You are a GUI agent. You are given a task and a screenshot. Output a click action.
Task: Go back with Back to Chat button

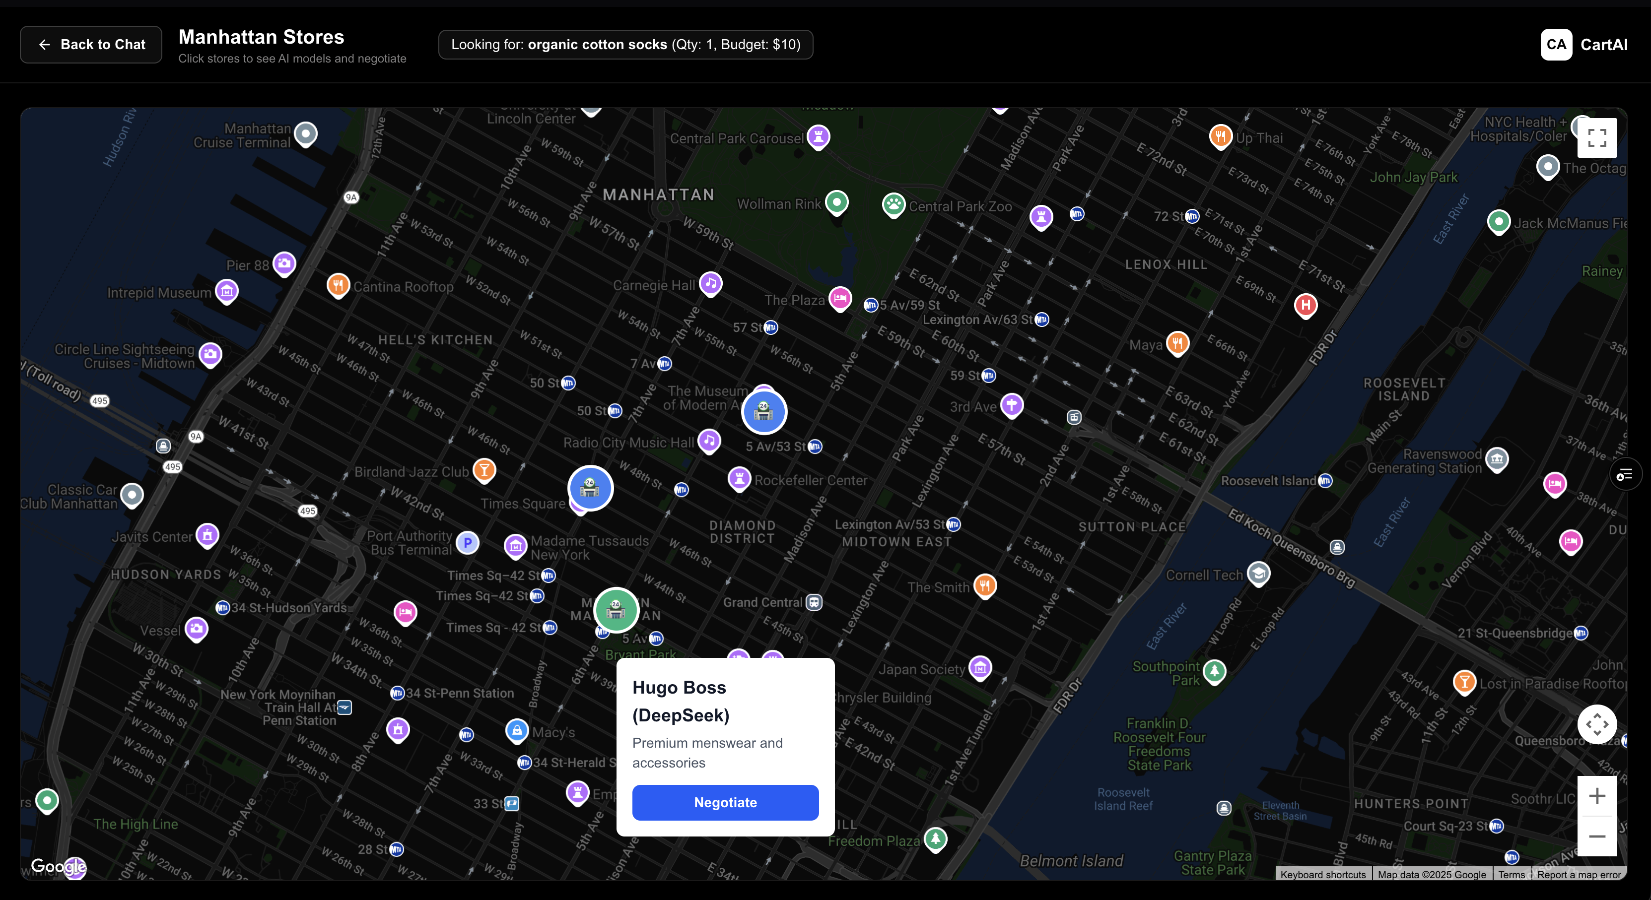pyautogui.click(x=91, y=45)
